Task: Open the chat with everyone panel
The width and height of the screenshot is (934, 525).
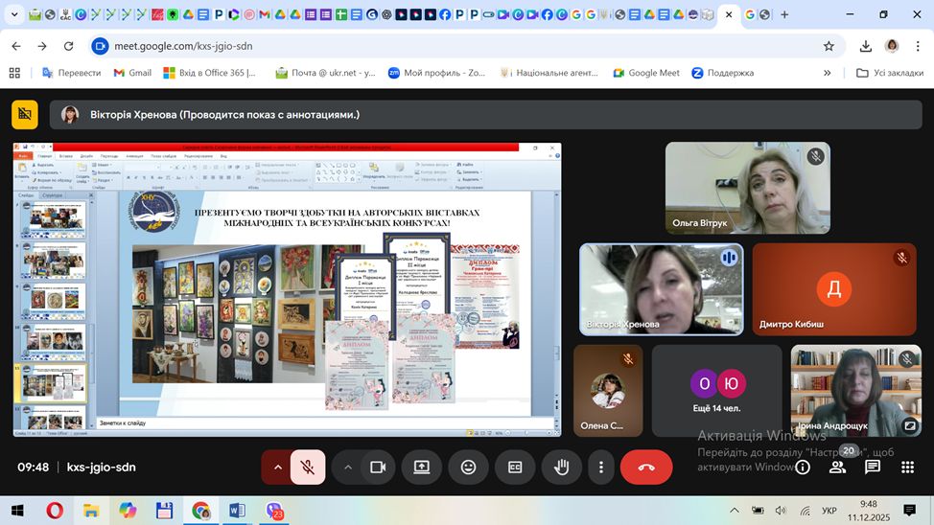Action: point(873,468)
